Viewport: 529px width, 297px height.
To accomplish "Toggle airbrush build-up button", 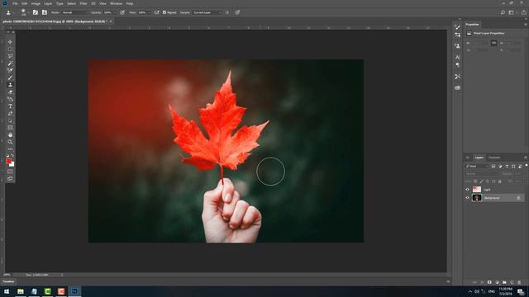I will pyautogui.click(x=156, y=12).
